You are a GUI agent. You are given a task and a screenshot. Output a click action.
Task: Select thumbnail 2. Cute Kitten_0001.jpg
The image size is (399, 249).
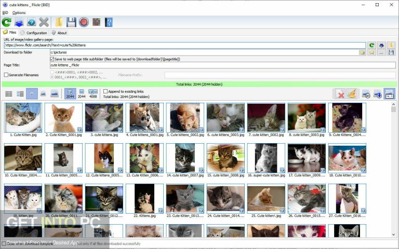tap(63, 118)
